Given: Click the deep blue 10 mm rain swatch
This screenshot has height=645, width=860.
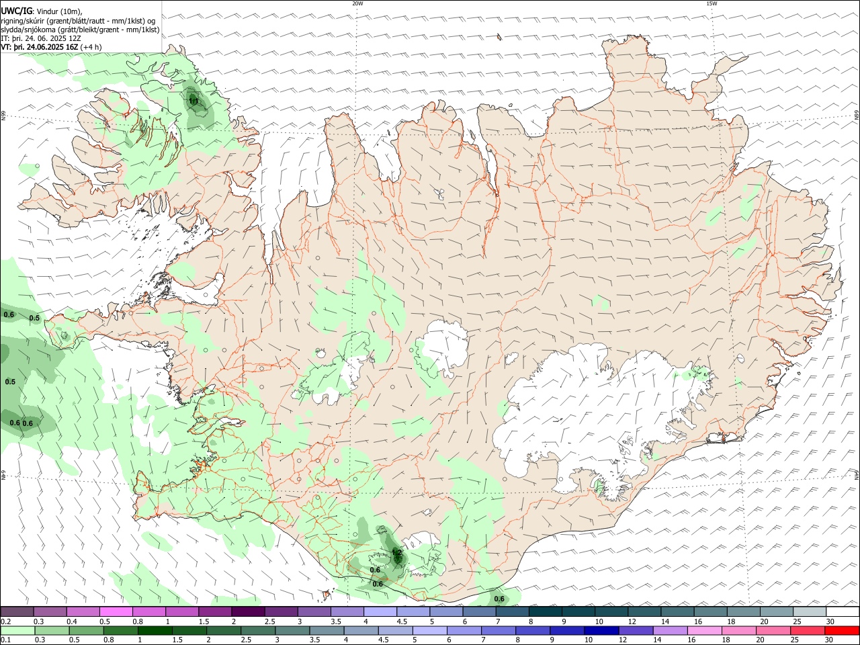Looking at the screenshot, I should [x=602, y=631].
